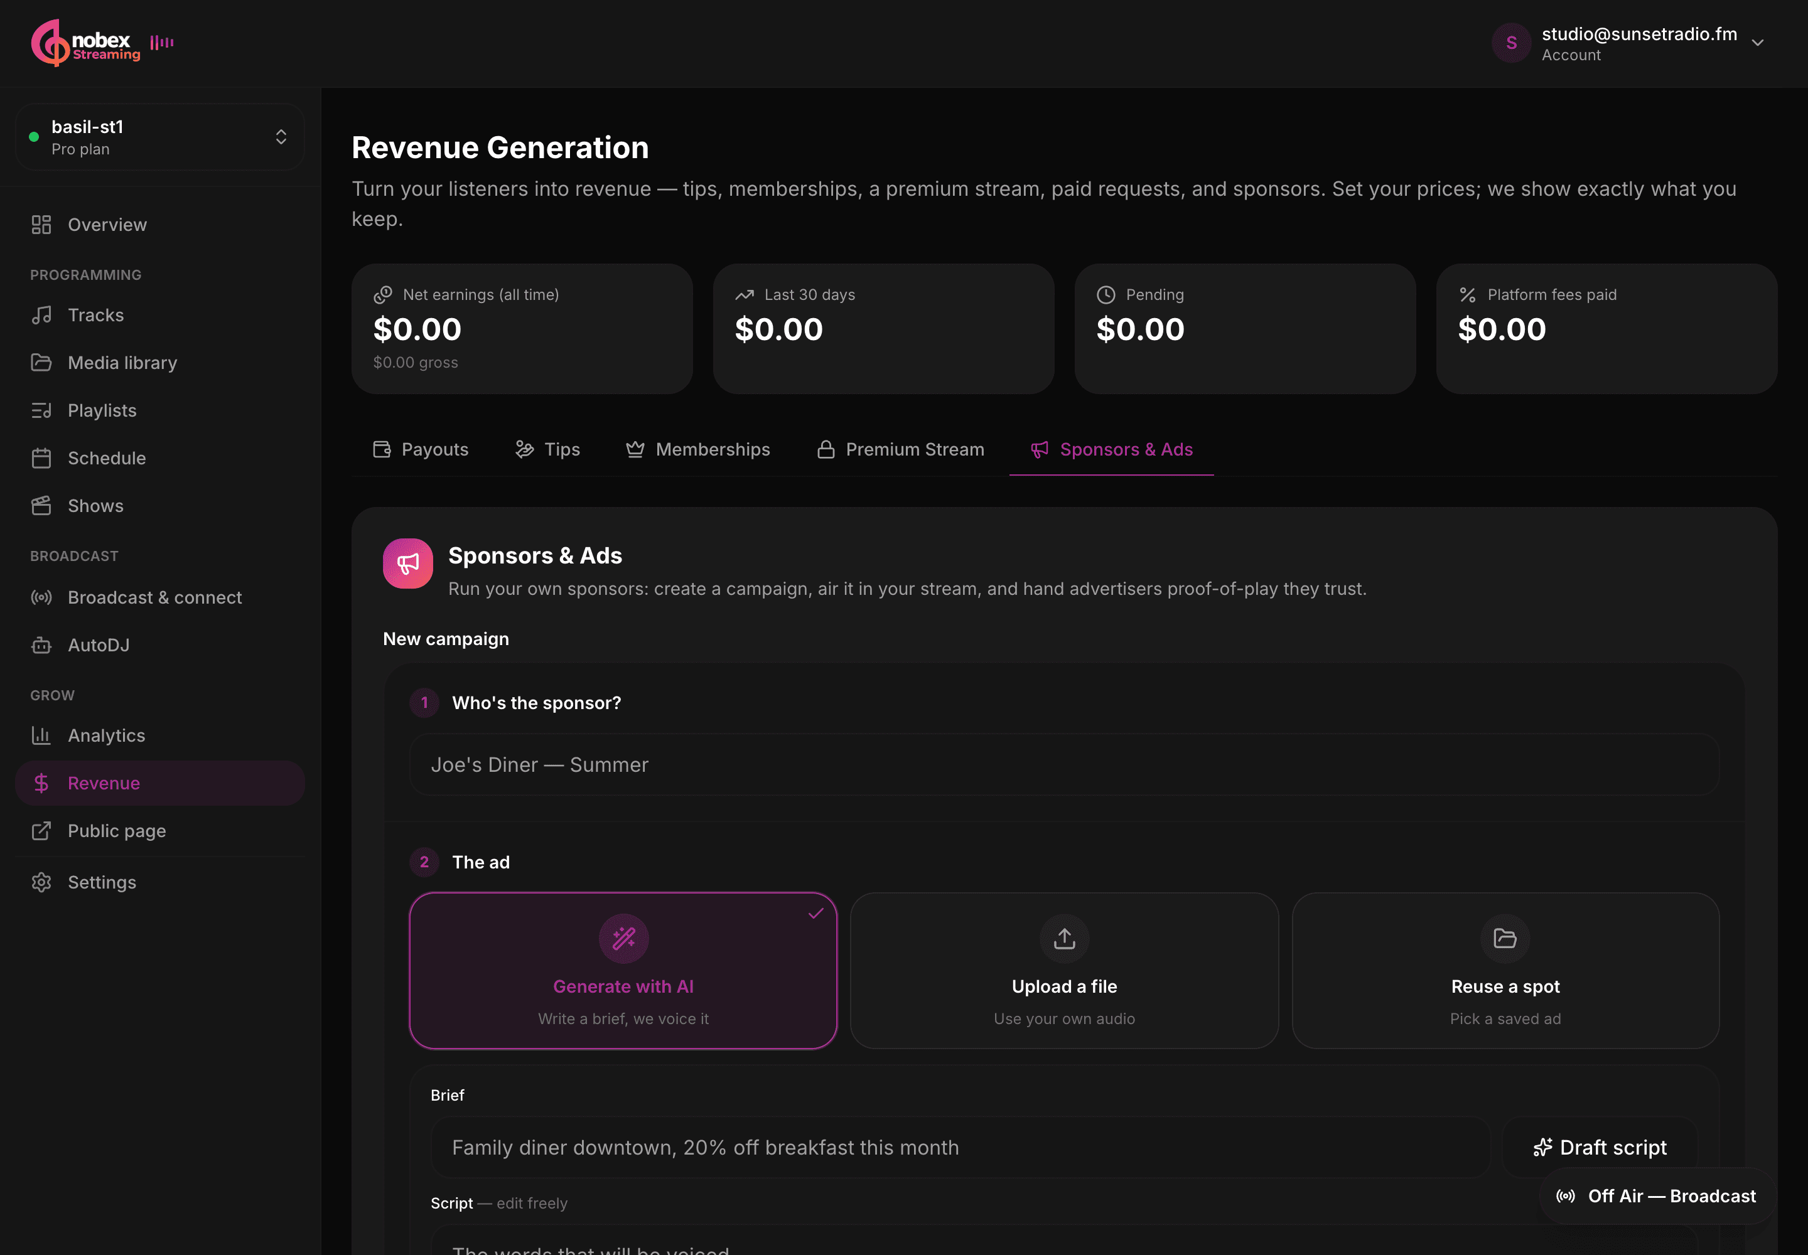Switch to the Payouts tab
1808x1255 pixels.
[420, 449]
